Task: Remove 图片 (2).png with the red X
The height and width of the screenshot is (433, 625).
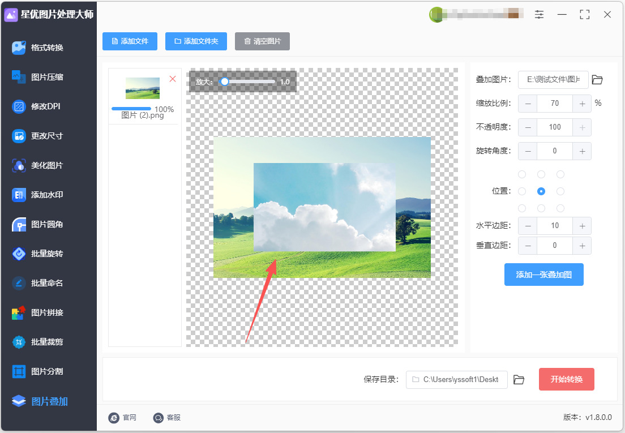Action: tap(173, 79)
